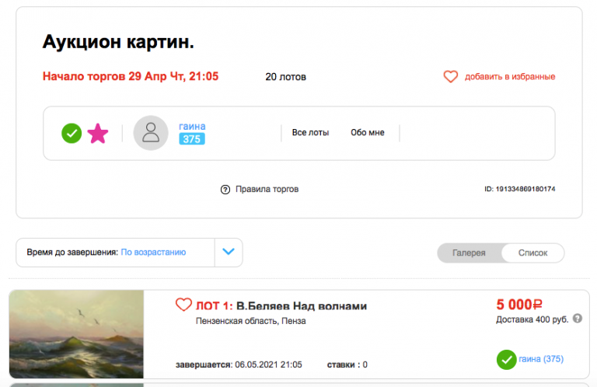Click the heart icon beside добавить в избранные
The width and height of the screenshot is (597, 387).
[450, 76]
